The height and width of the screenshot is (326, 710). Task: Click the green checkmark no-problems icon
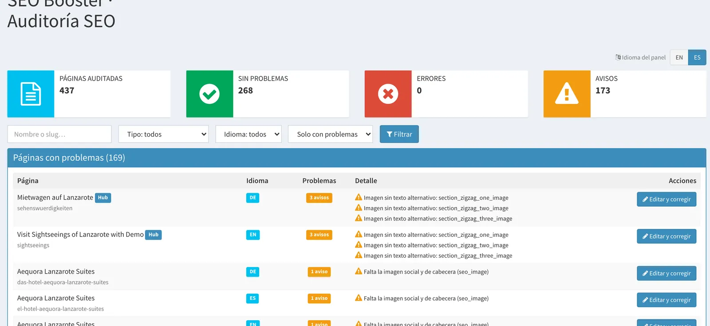tap(209, 94)
